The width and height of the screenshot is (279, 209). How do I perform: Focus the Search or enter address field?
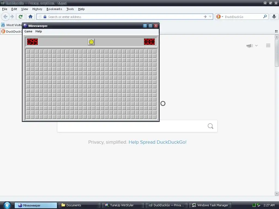tap(125, 17)
